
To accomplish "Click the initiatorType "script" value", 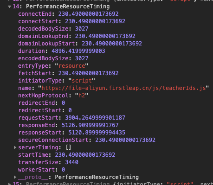I will coord(82,81).
